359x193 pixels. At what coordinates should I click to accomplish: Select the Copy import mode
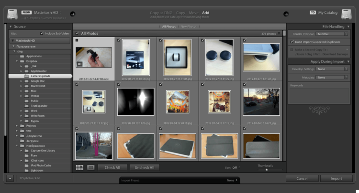tap(180, 13)
